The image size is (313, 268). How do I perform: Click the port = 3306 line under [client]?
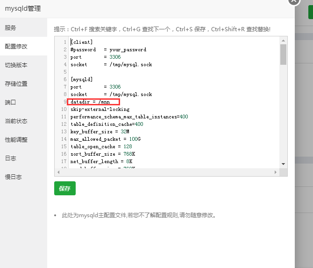[x=95, y=57]
